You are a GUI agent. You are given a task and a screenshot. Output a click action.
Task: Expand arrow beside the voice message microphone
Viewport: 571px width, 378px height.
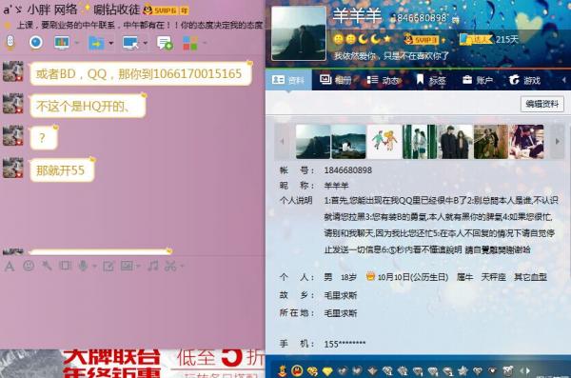point(94,267)
